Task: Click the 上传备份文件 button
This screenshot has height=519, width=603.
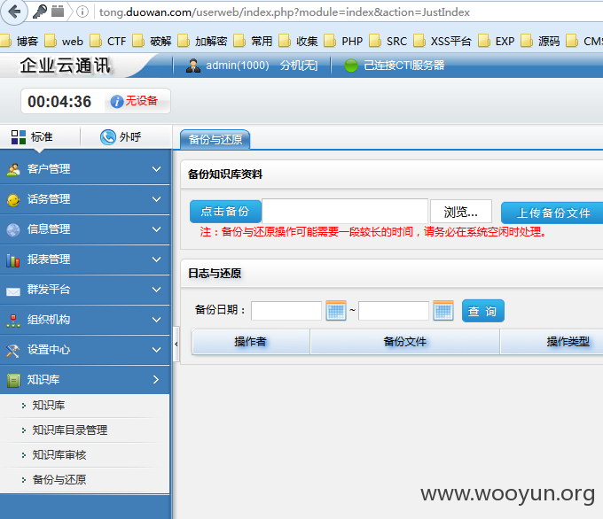Action: (552, 213)
